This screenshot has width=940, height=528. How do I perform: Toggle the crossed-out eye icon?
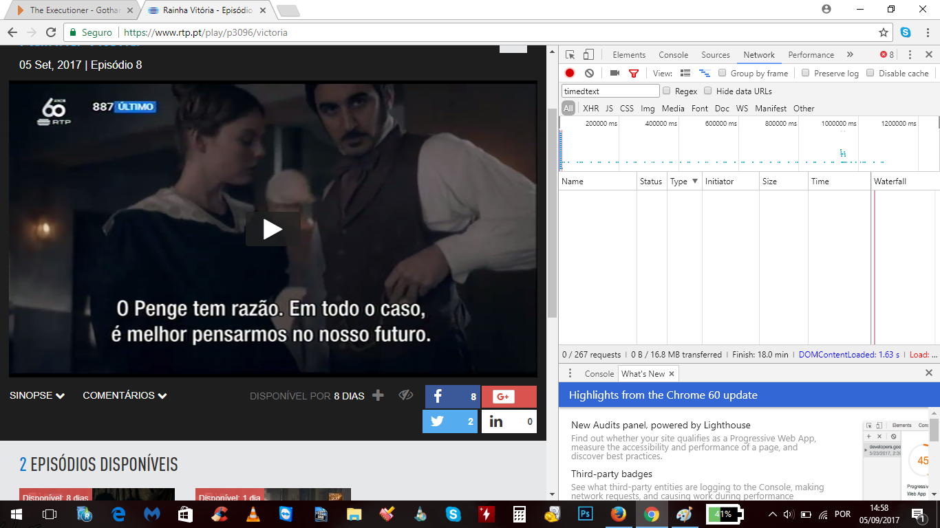tap(406, 395)
